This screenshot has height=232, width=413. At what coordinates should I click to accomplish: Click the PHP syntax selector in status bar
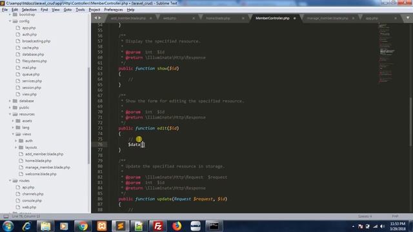[395, 217]
